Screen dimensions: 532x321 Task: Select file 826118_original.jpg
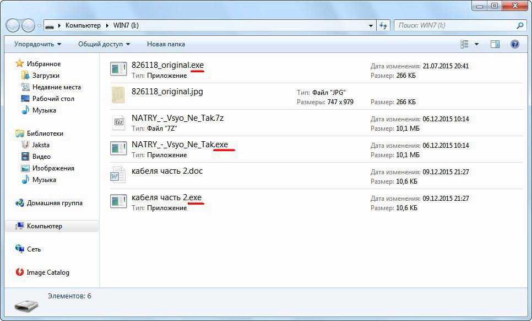167,92
